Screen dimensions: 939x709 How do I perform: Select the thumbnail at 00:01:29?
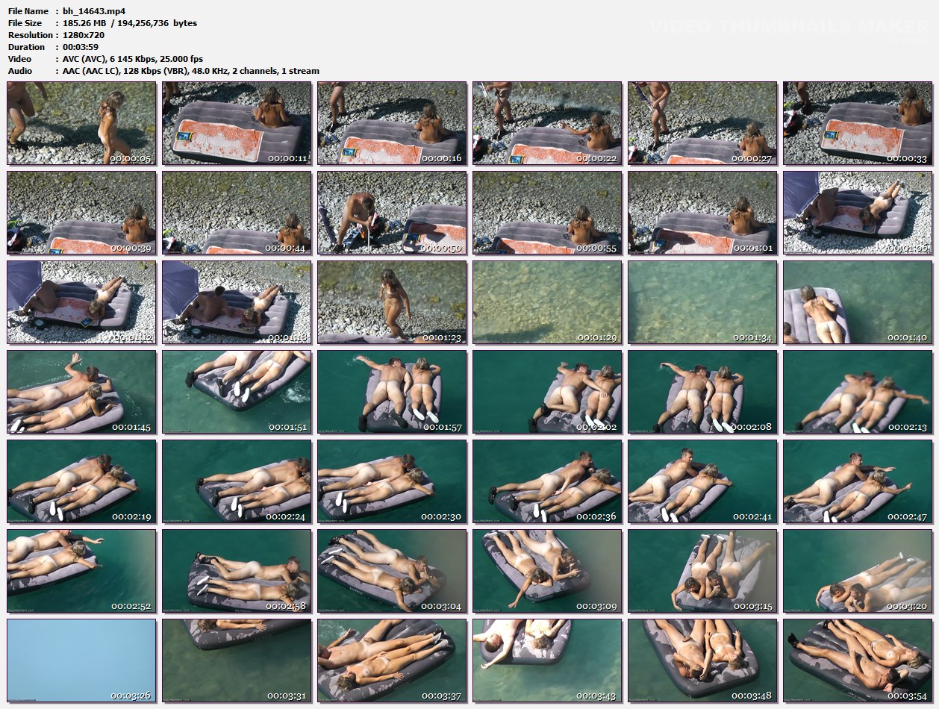pyautogui.click(x=547, y=302)
